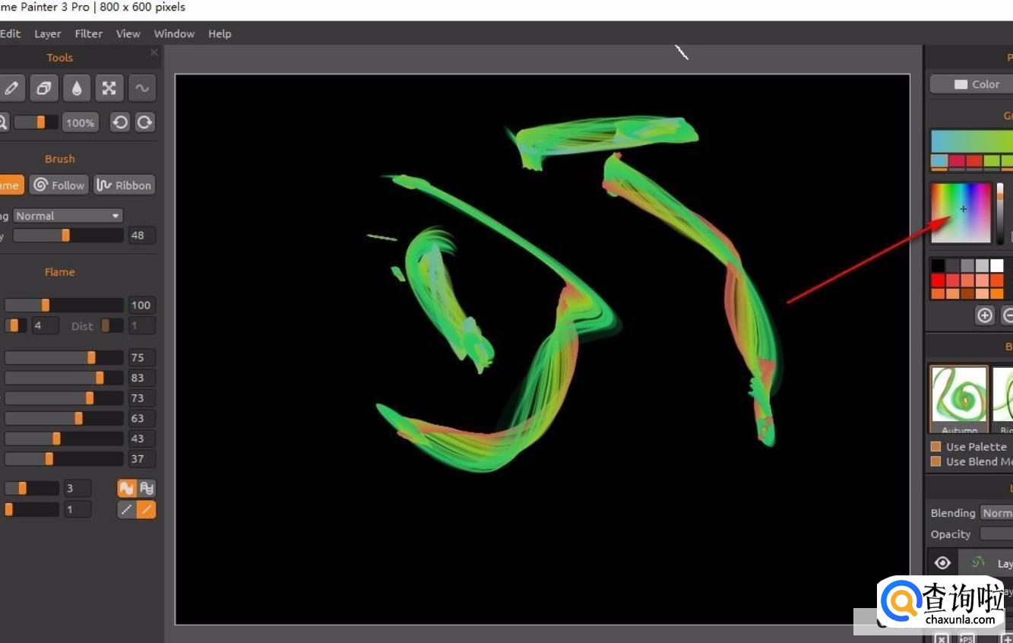Toggle the Use Palette checkbox
The width and height of the screenshot is (1013, 643).
pyautogui.click(x=936, y=447)
